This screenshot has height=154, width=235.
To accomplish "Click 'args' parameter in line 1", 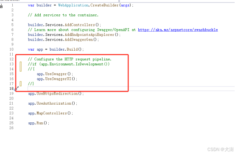I will click(125, 5).
